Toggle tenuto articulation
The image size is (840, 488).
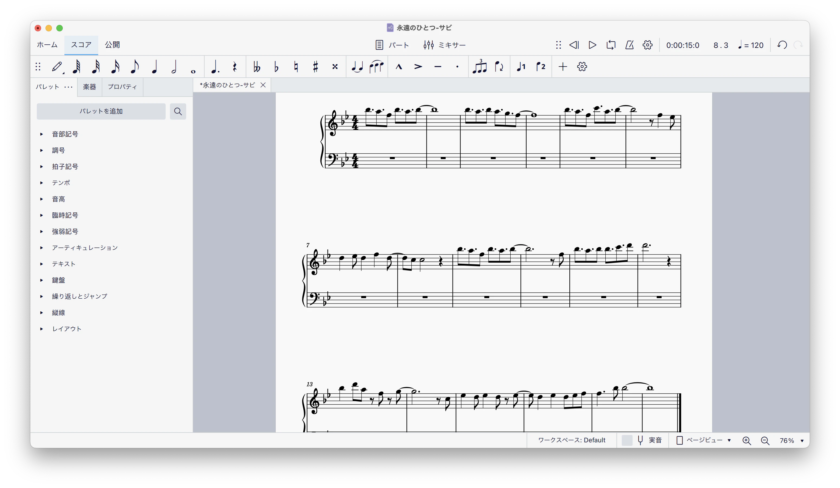point(438,67)
